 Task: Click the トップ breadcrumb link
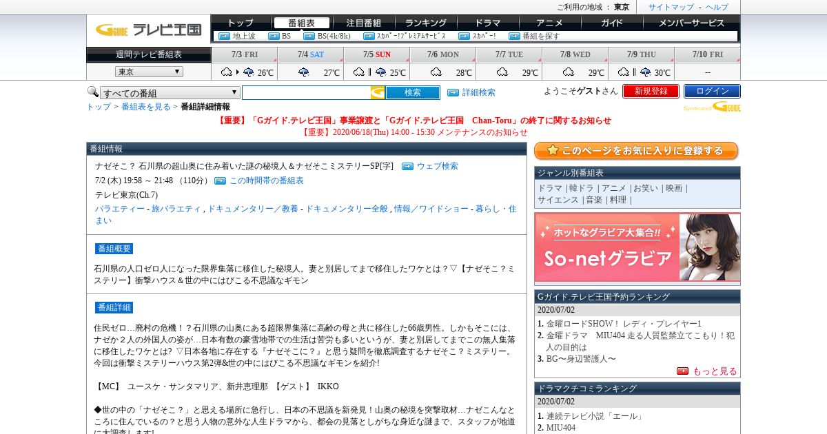click(x=98, y=107)
